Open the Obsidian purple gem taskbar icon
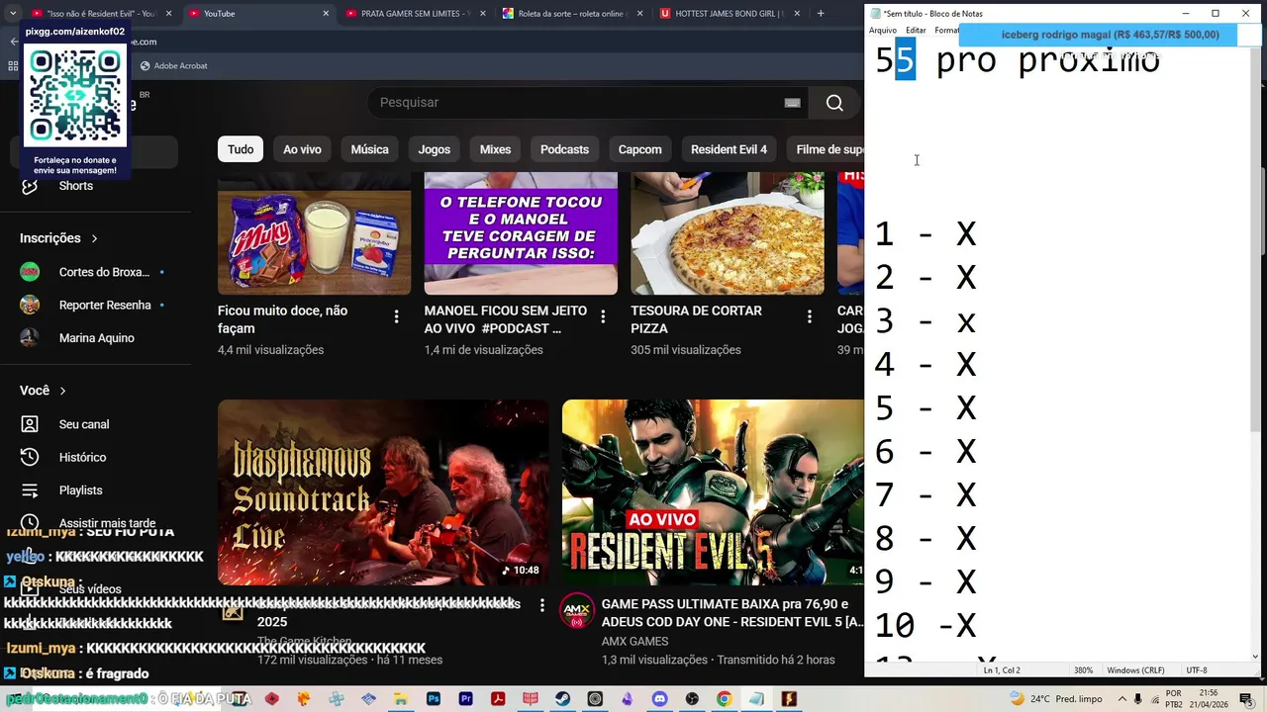Image resolution: width=1267 pixels, height=712 pixels. [x=628, y=698]
